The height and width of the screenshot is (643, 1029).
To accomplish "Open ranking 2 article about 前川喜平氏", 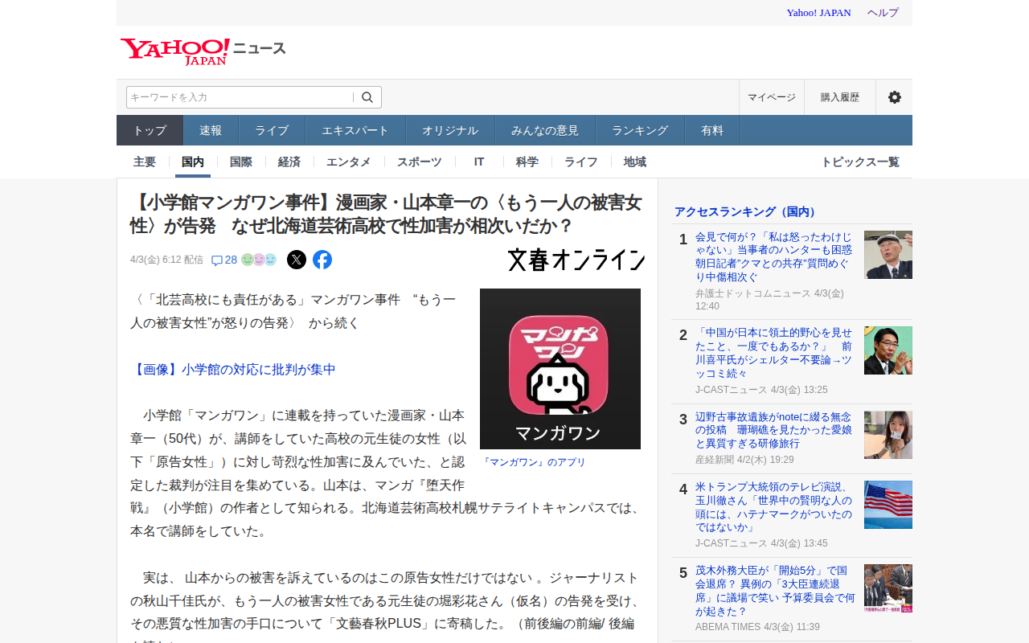I will [773, 353].
